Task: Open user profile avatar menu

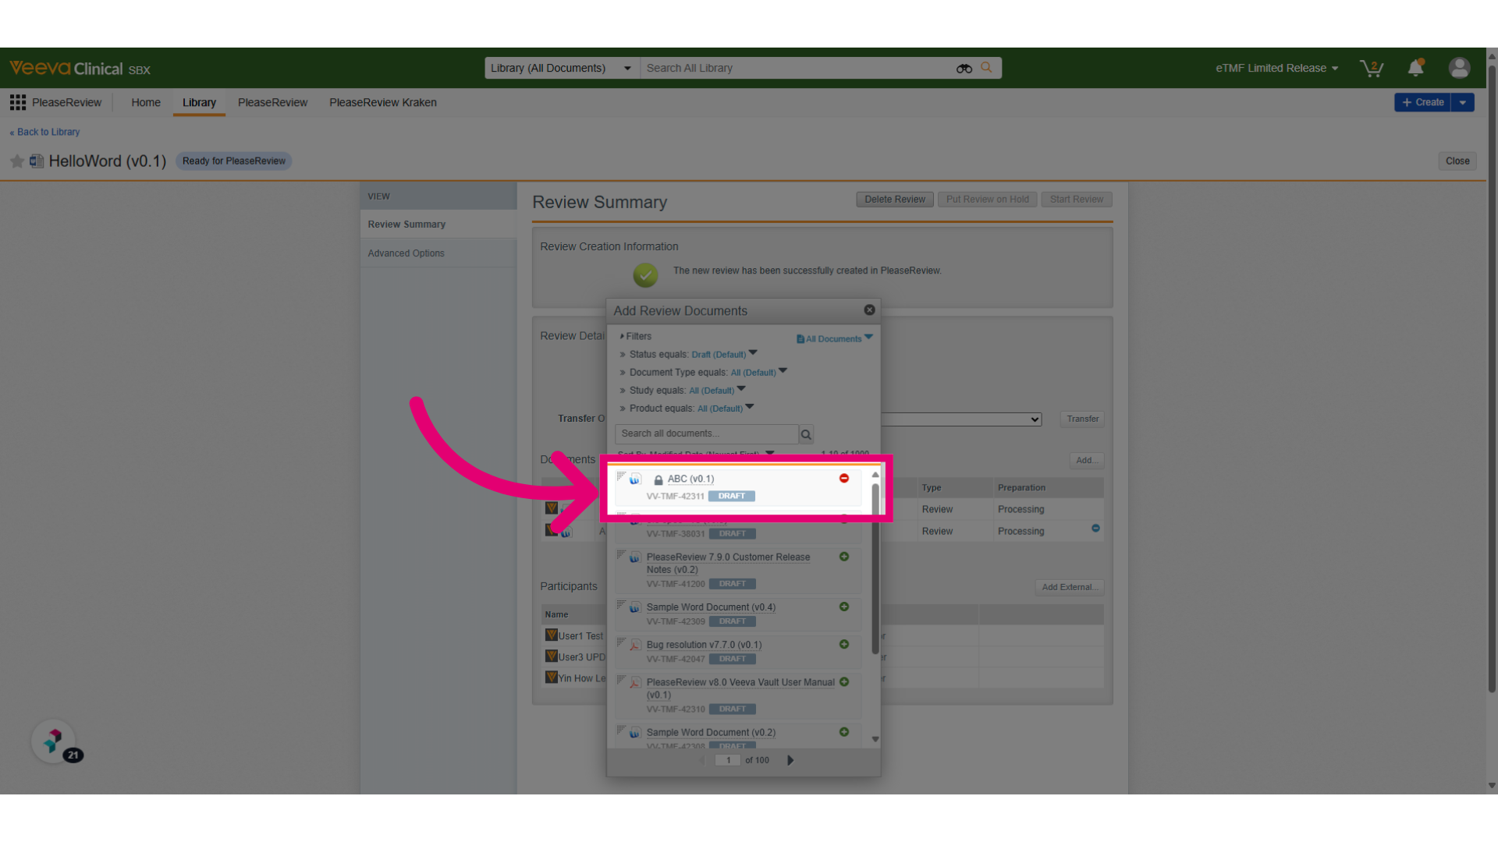Action: coord(1459,68)
